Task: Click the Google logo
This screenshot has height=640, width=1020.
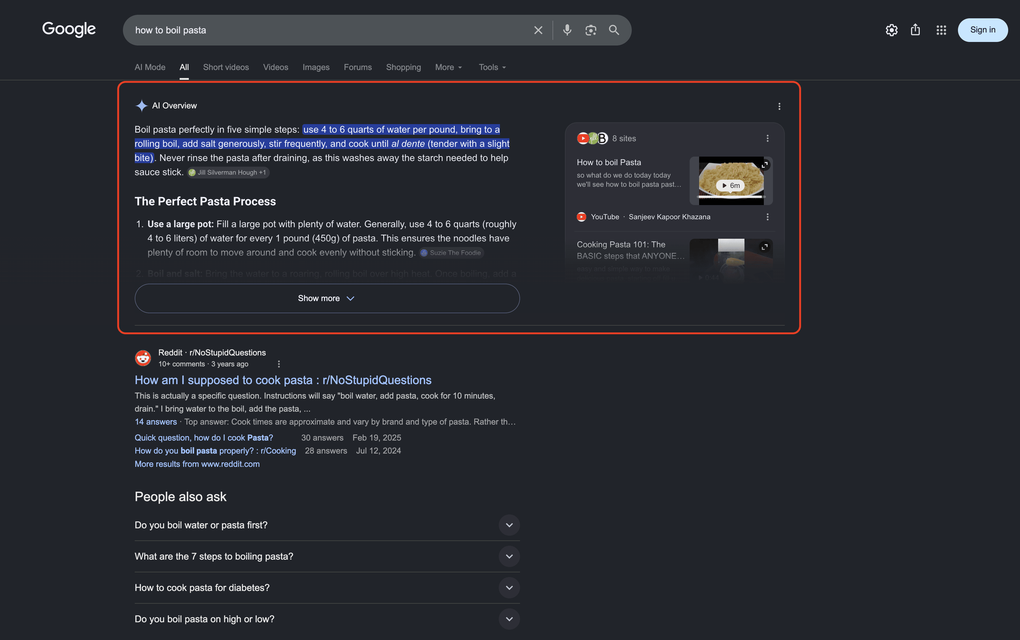Action: pos(69,29)
